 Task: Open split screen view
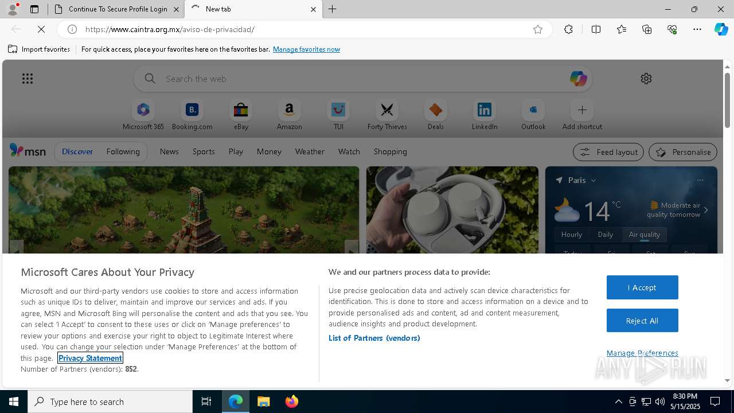pyautogui.click(x=596, y=29)
